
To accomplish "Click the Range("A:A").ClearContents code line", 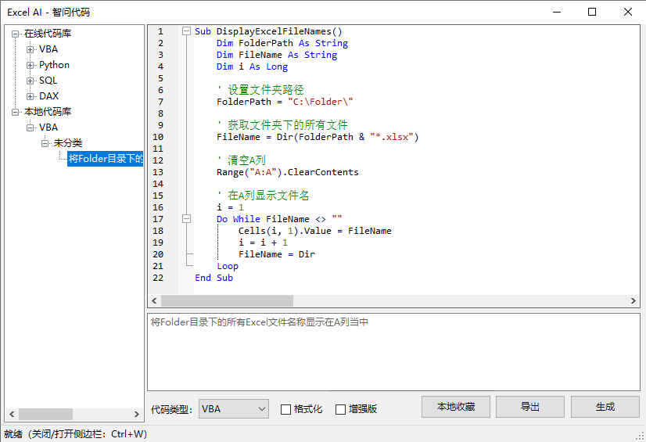I will (288, 172).
